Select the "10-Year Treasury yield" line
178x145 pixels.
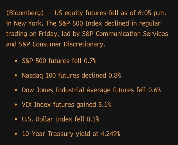coord(71,134)
